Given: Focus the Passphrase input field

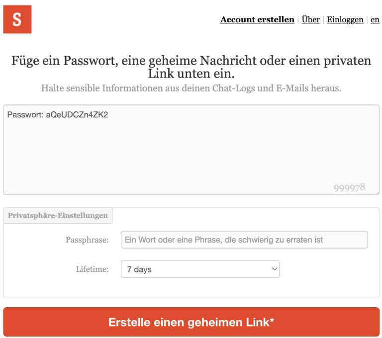Looking at the screenshot, I should point(244,240).
